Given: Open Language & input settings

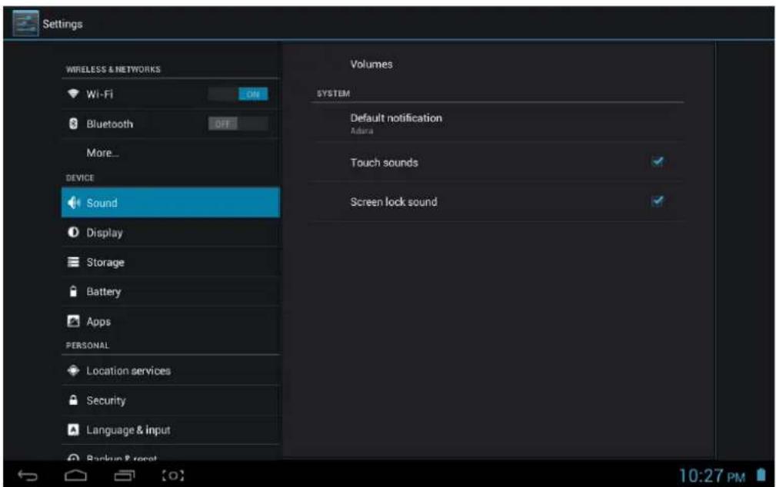Looking at the screenshot, I should coord(171,429).
